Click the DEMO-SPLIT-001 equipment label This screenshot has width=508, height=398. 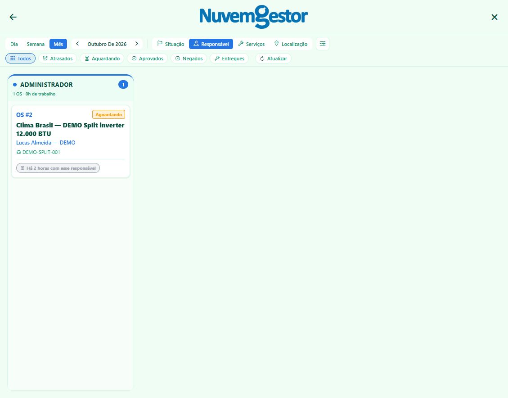pos(38,152)
